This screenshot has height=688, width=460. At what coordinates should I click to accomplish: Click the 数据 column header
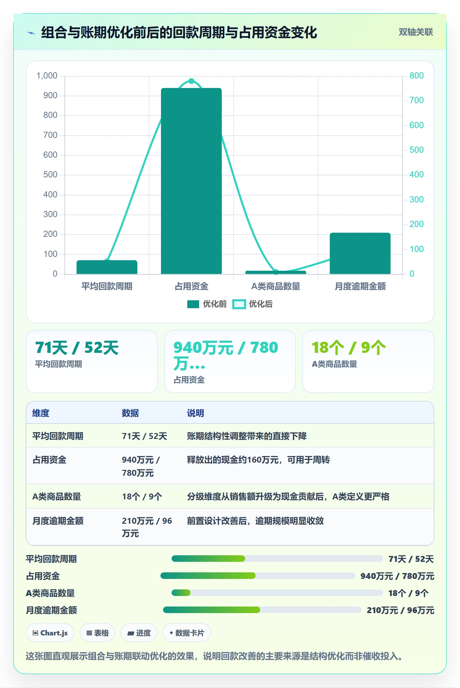pos(130,413)
